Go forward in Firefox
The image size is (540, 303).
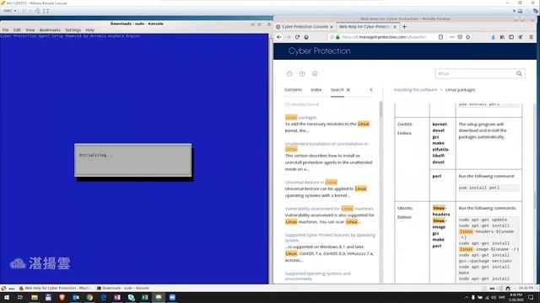[289, 37]
